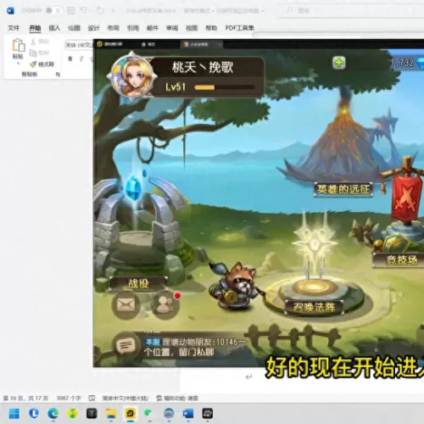This screenshot has width=424, height=424.
Task: Click the Word search box
Action: coord(350,11)
